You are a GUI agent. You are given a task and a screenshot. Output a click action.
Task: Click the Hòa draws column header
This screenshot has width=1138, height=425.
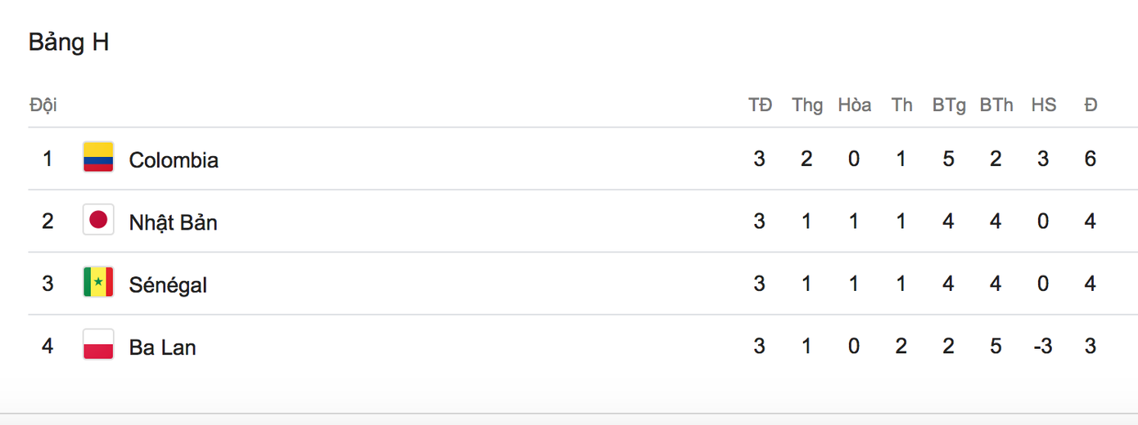coord(854,105)
